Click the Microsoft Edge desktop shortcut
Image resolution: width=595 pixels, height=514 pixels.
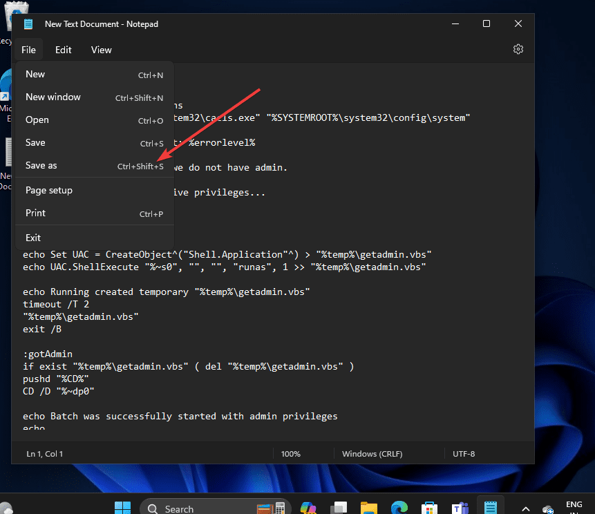click(x=6, y=95)
